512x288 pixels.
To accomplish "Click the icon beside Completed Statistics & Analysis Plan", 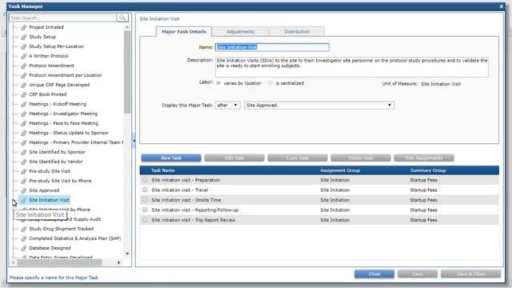I will click(23, 238).
